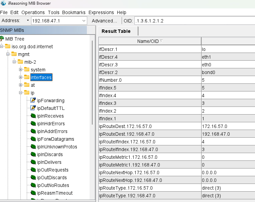Click the Advanced... button

pos(104,21)
